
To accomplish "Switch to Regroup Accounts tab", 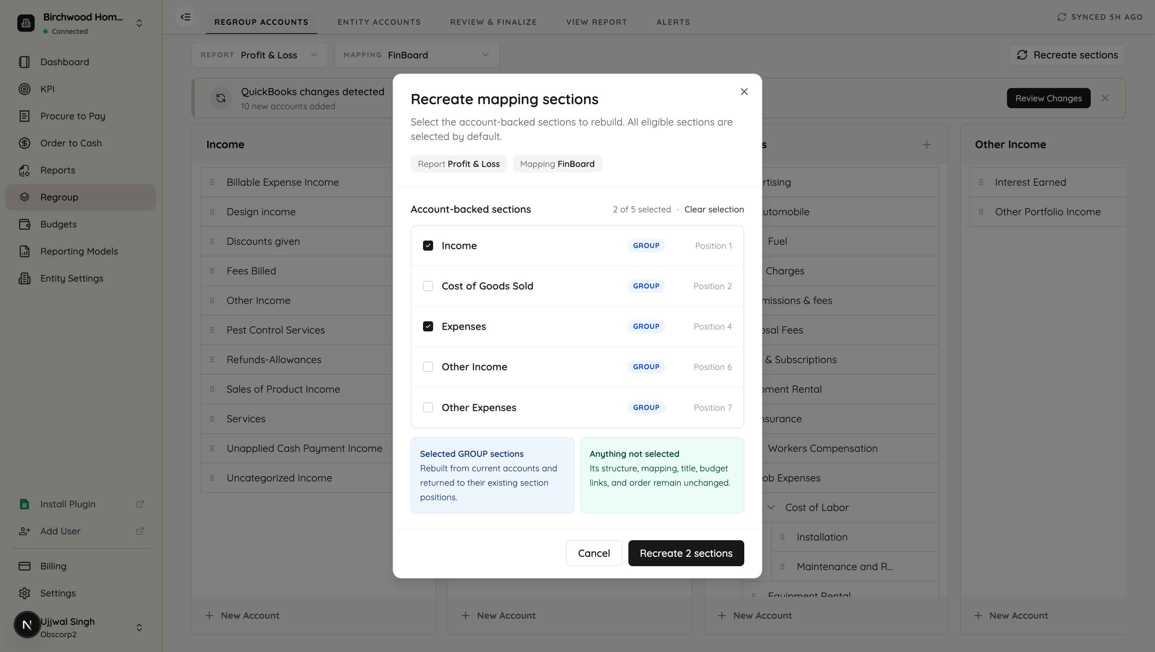I will (x=261, y=22).
